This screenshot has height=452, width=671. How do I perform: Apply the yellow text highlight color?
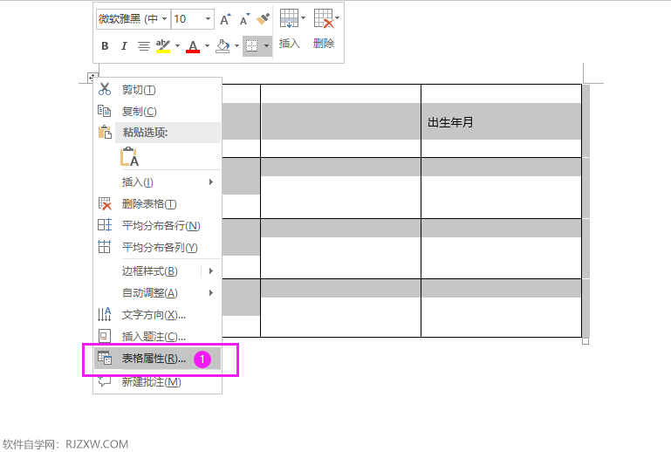tap(163, 45)
